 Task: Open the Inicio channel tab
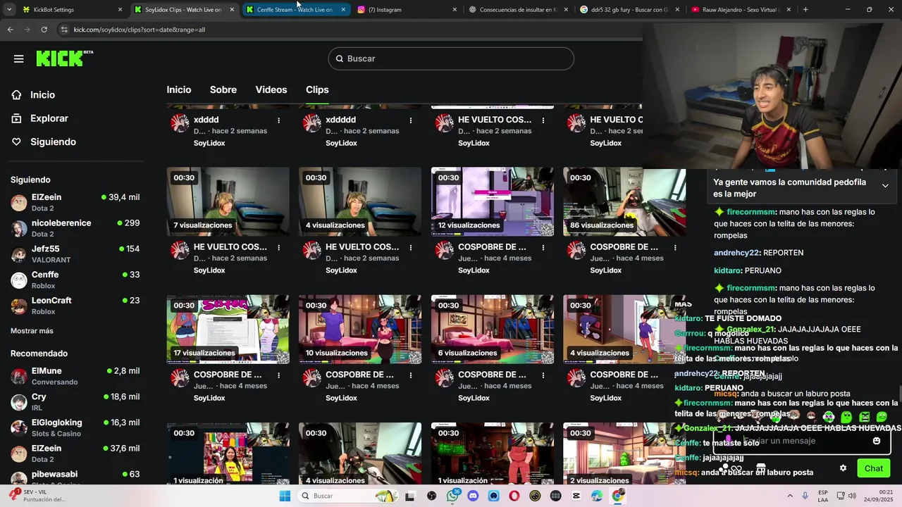pos(179,90)
